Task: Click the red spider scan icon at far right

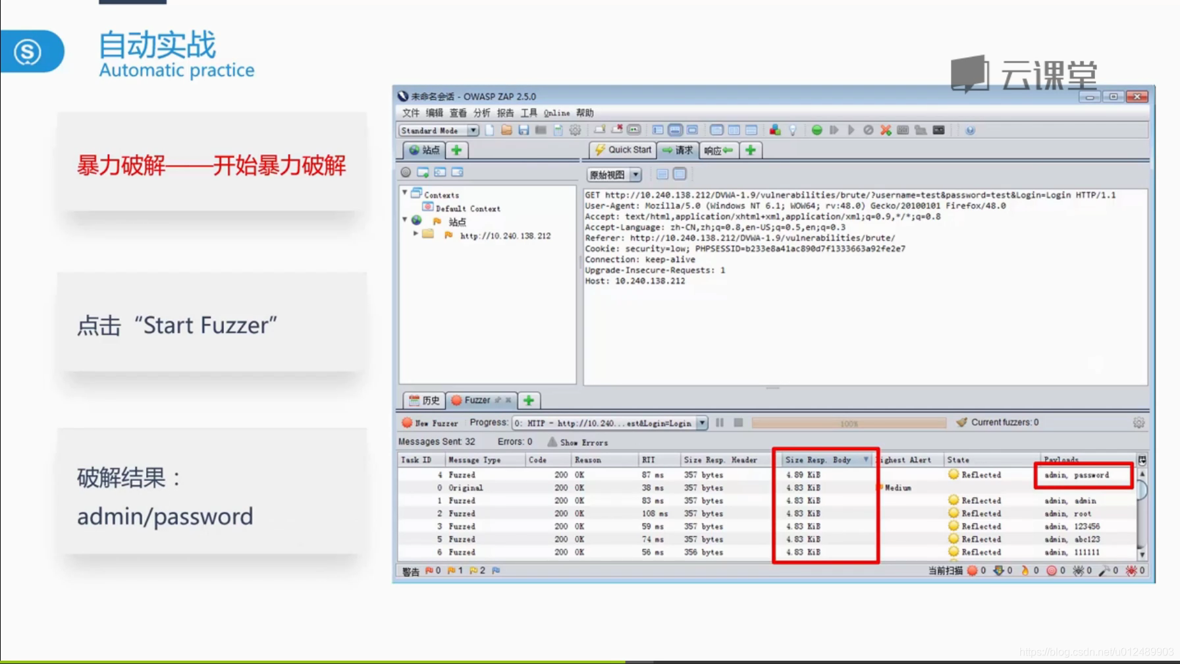Action: pos(1131,570)
